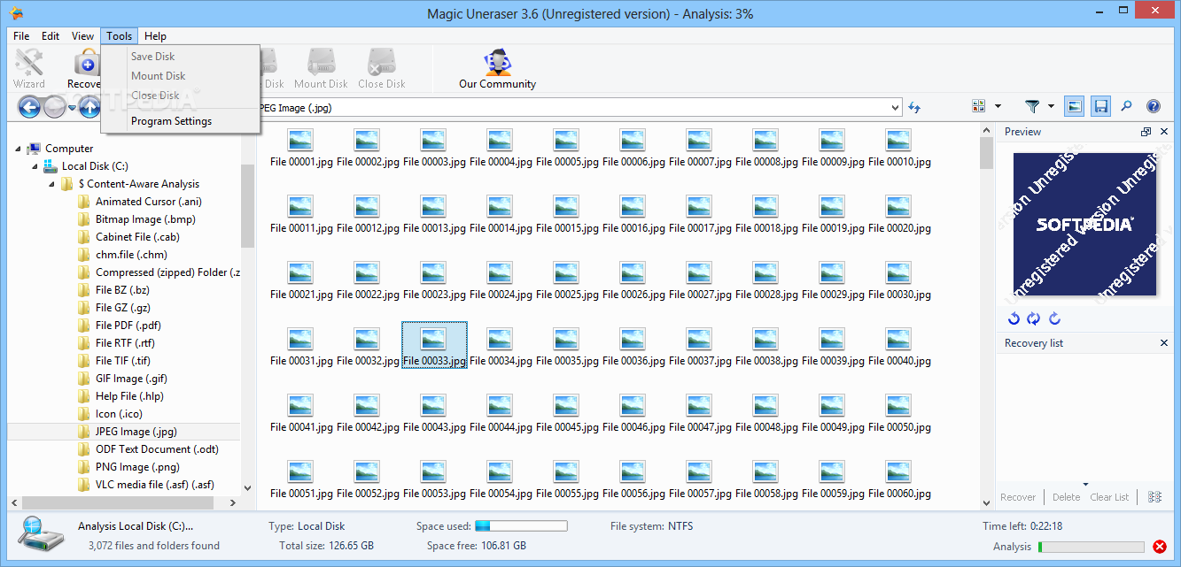This screenshot has width=1181, height=567.
Task: Click the Space used bar
Action: click(x=520, y=526)
